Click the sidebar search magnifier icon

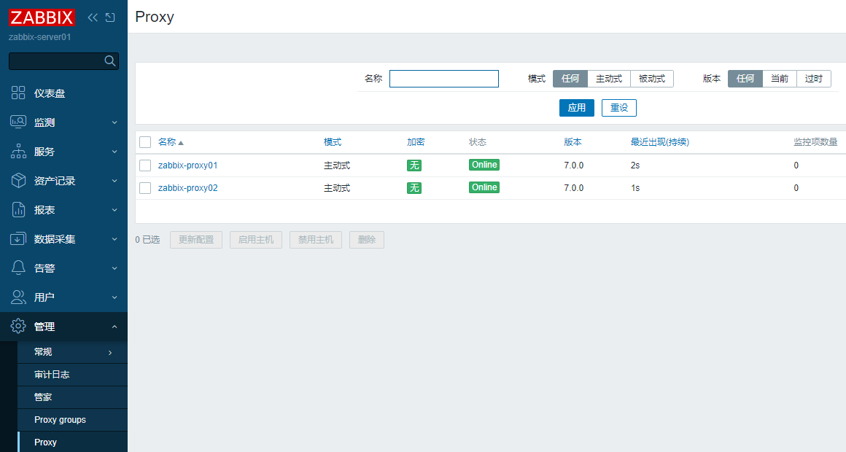click(x=109, y=61)
